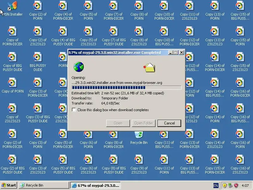Select the Copy (3) of 23123123 file
Screen dimensions: 253x190
click(38, 165)
